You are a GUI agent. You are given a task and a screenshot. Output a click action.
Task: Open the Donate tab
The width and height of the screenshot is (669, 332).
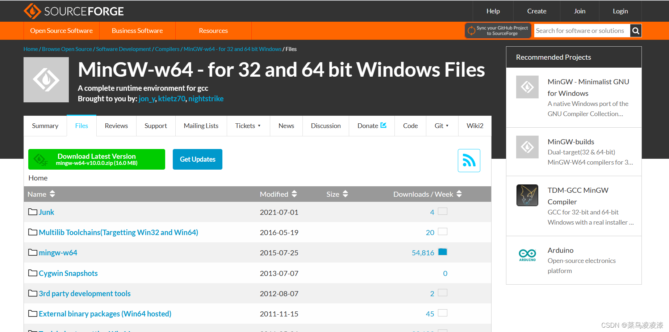tap(372, 126)
